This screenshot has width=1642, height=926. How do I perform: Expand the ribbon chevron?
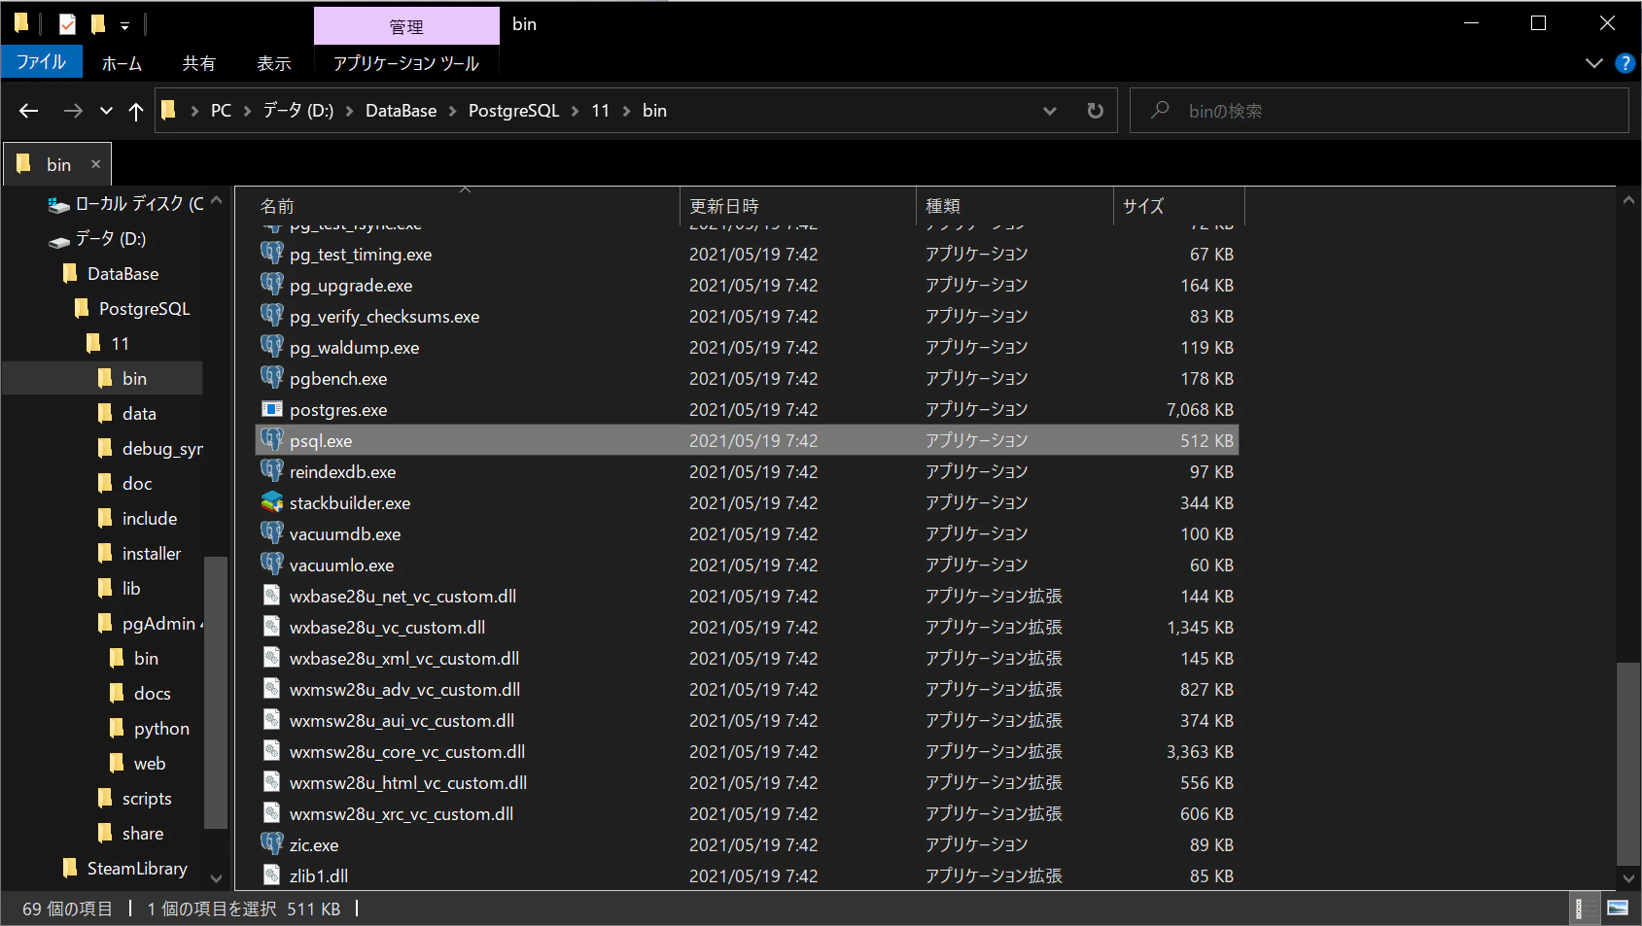click(x=1594, y=63)
